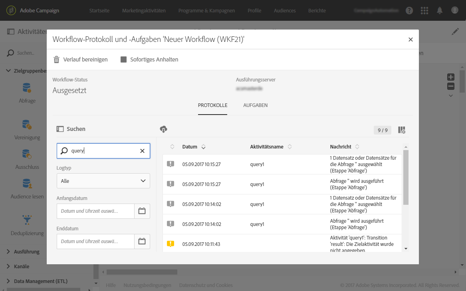Click the log export cloud download icon
This screenshot has height=291, width=466.
163,129
